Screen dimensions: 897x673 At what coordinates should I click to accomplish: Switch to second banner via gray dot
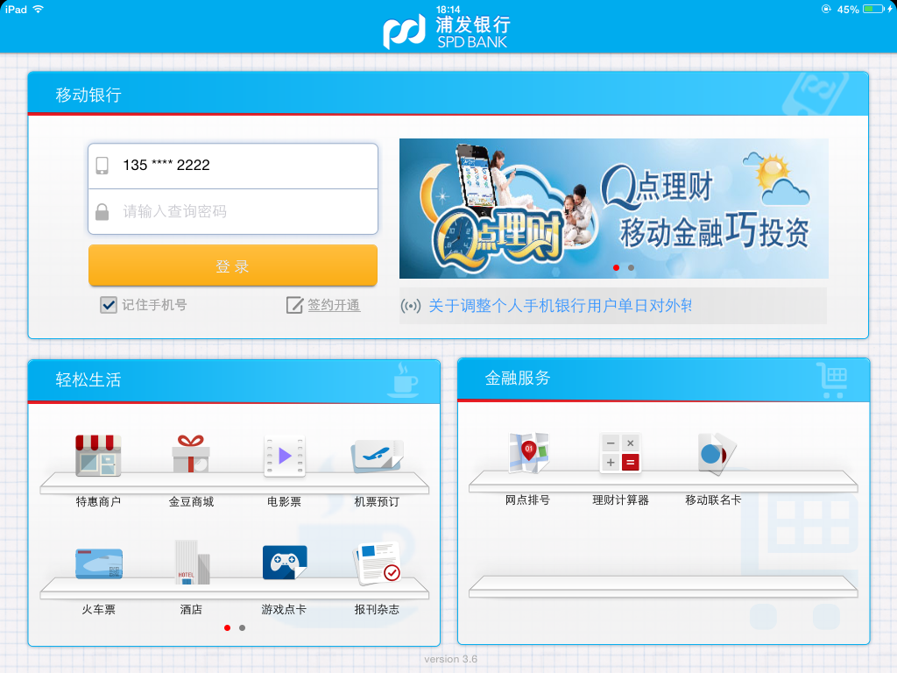coord(631,267)
